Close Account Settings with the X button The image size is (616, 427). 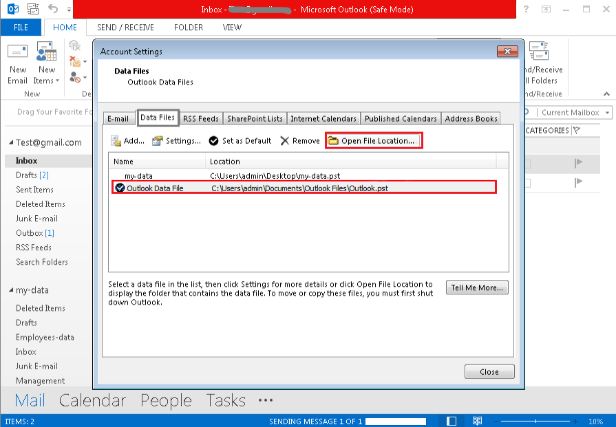[507, 52]
